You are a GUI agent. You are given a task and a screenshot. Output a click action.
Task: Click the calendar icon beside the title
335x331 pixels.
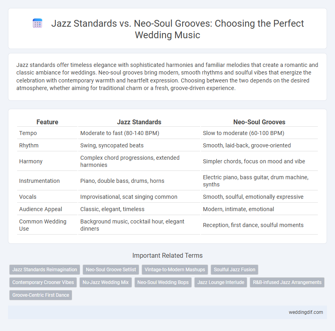coord(37,24)
